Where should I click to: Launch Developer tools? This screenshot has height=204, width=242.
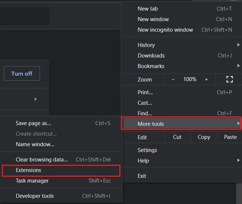(35, 196)
